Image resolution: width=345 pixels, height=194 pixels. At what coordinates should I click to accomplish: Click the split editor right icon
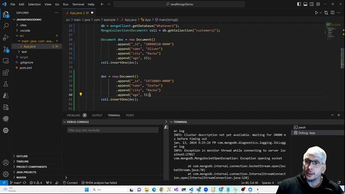[333, 13]
